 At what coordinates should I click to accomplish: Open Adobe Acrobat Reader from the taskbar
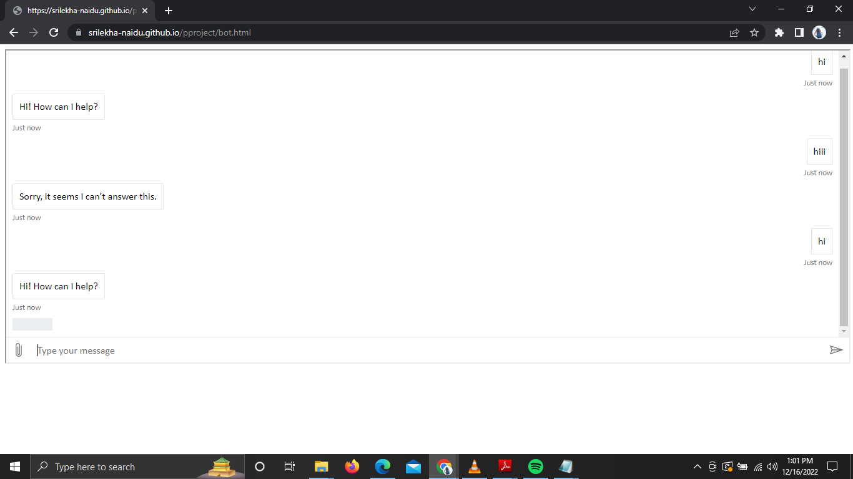pyautogui.click(x=505, y=466)
